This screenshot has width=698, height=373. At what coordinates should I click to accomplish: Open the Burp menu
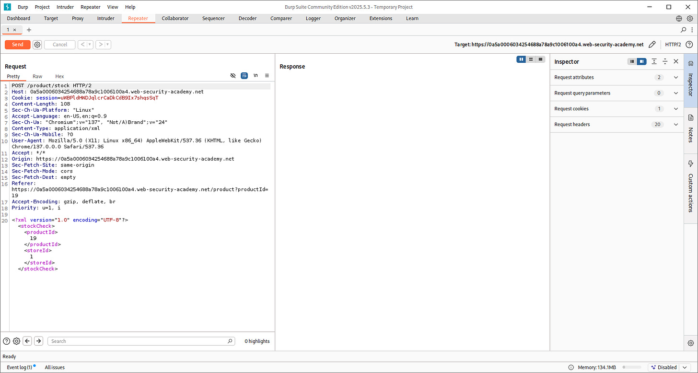click(x=23, y=7)
